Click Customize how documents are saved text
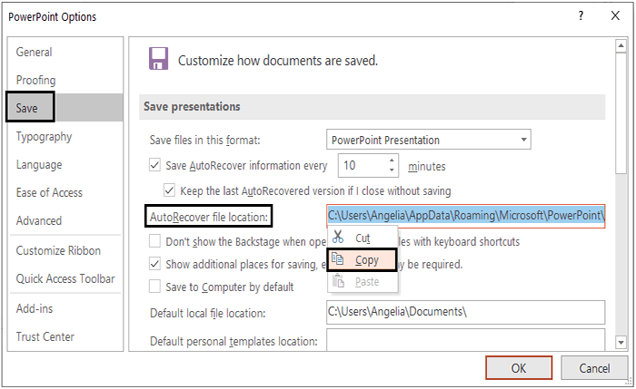The width and height of the screenshot is (636, 389). tap(278, 61)
